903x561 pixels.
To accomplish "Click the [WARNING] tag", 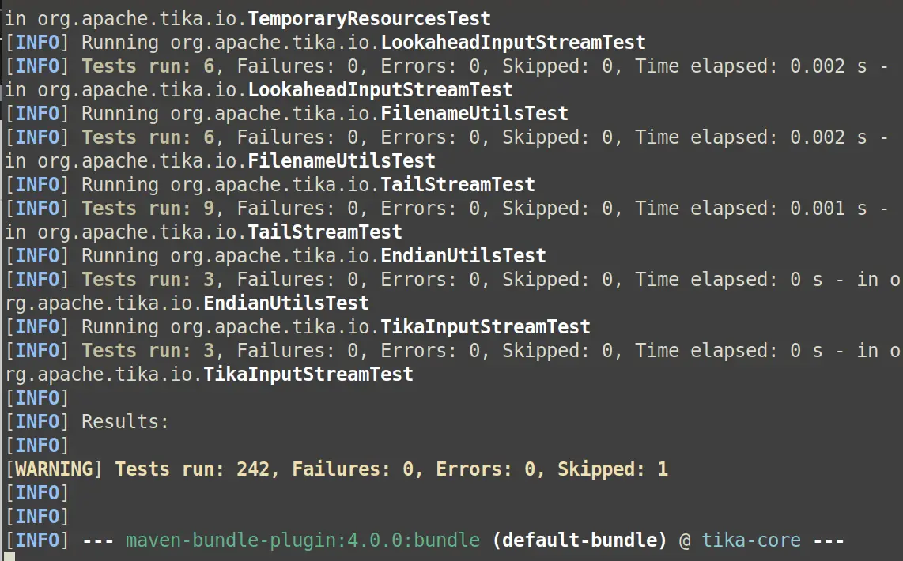I will point(54,469).
